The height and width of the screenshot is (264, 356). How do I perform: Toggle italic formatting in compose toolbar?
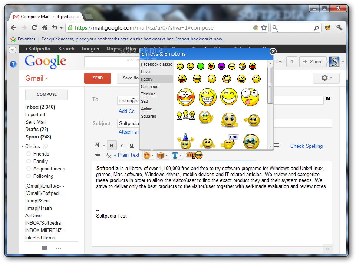pos(122,145)
